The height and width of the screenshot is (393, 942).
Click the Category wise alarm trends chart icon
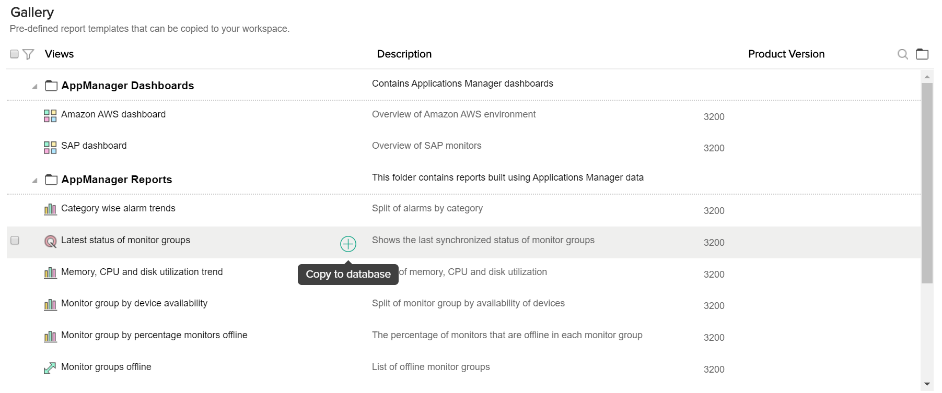point(50,210)
